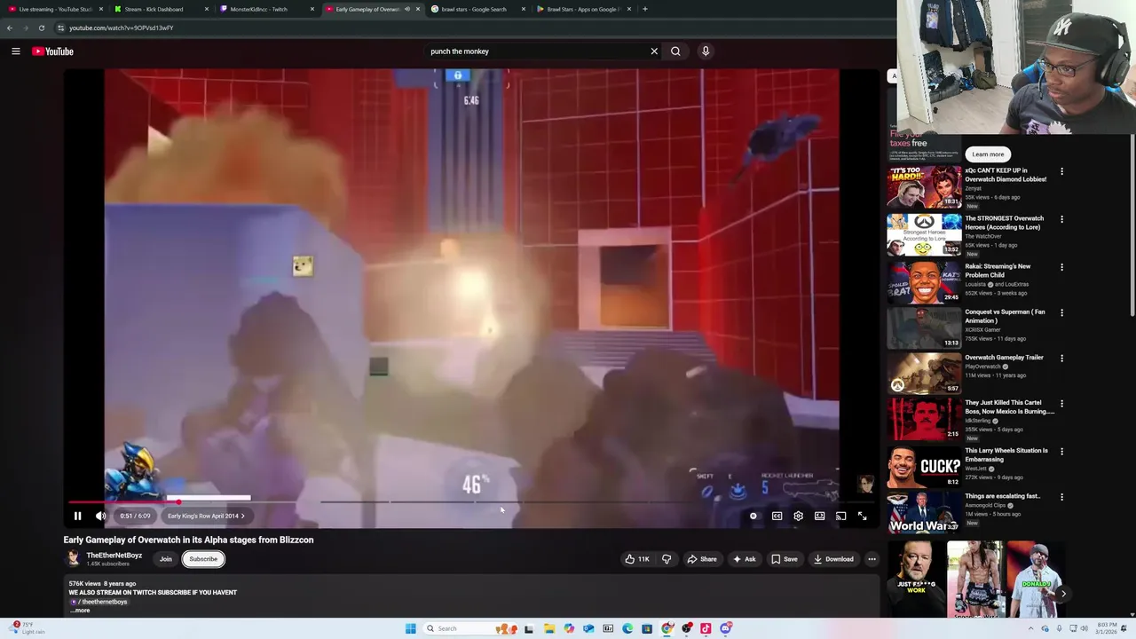Open options for Rakai Streaming's New video

(x=1061, y=267)
